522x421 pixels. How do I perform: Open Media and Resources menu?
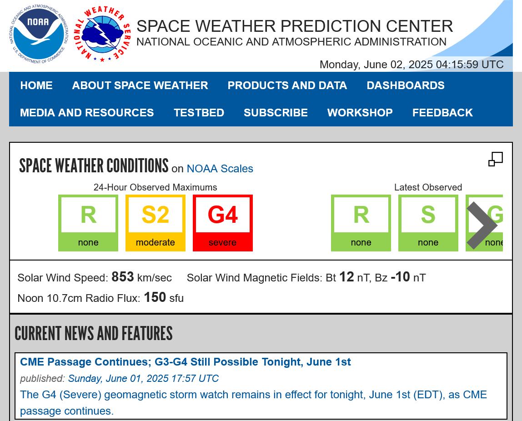click(x=87, y=113)
